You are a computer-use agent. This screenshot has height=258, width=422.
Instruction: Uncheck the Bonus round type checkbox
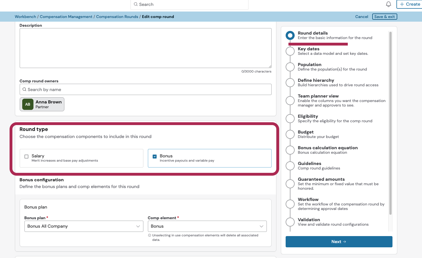point(155,157)
